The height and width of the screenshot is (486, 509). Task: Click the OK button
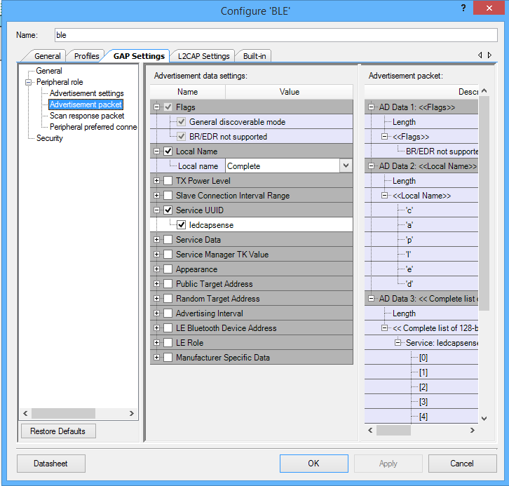[314, 464]
